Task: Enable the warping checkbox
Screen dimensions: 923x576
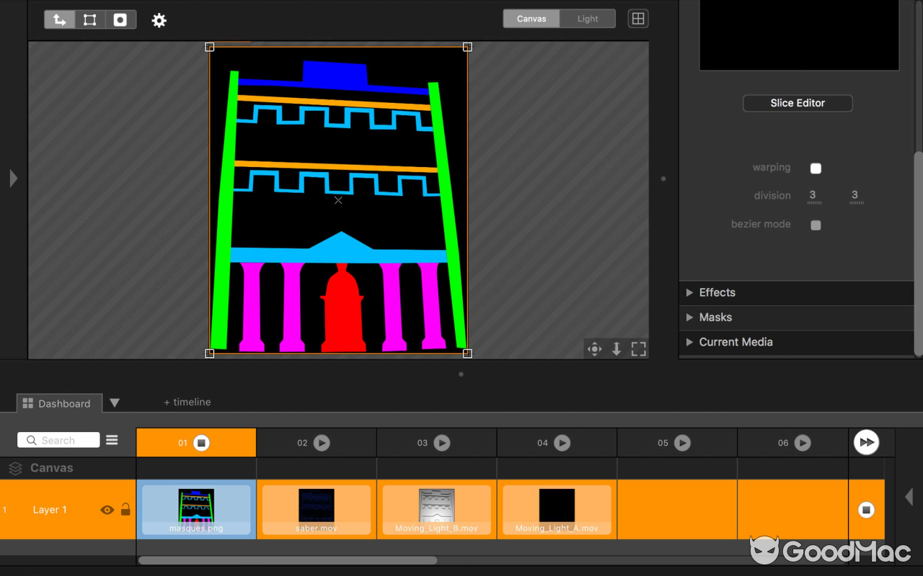Action: pyautogui.click(x=816, y=168)
